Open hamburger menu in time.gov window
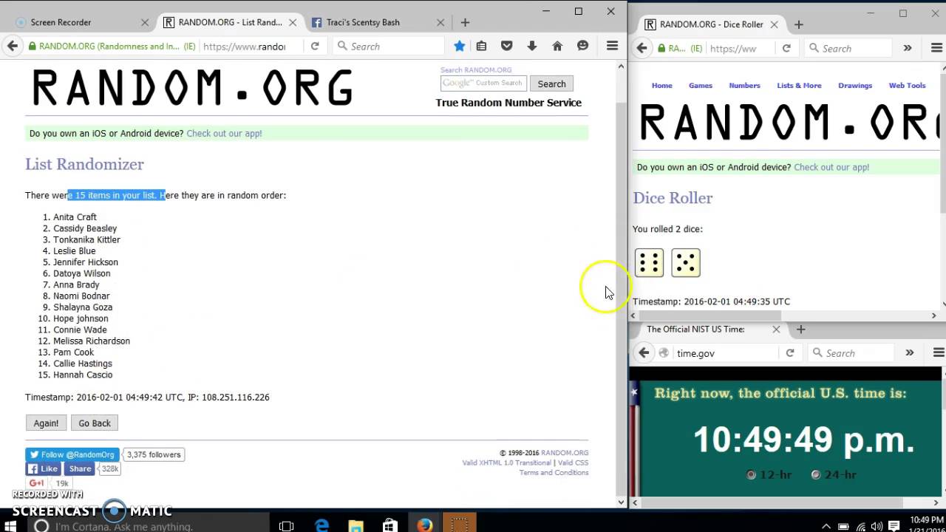The width and height of the screenshot is (946, 532). 939,353
